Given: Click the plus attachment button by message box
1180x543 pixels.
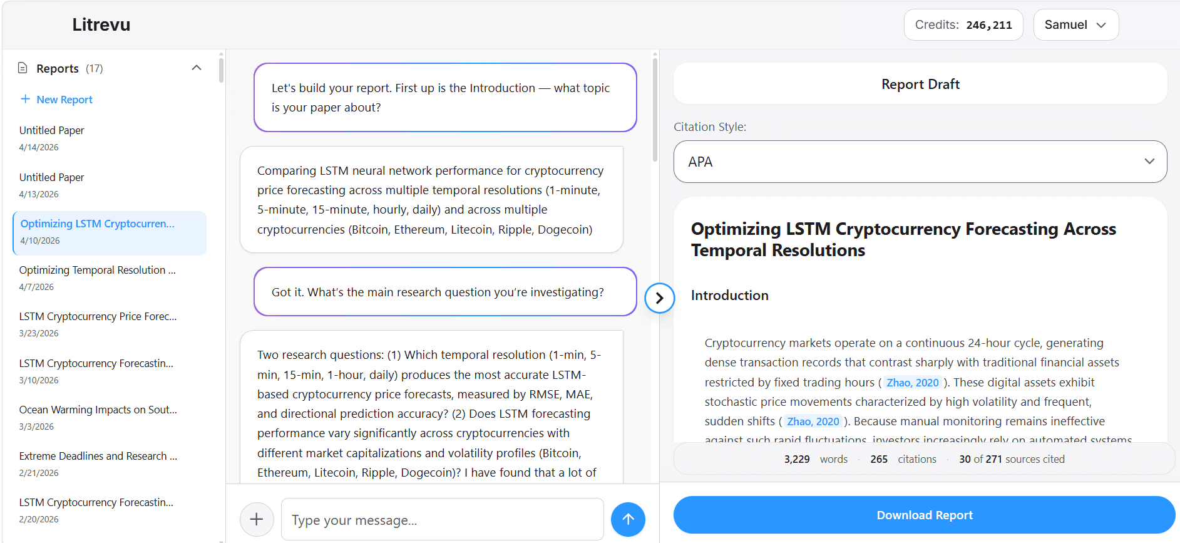Looking at the screenshot, I should (x=257, y=519).
